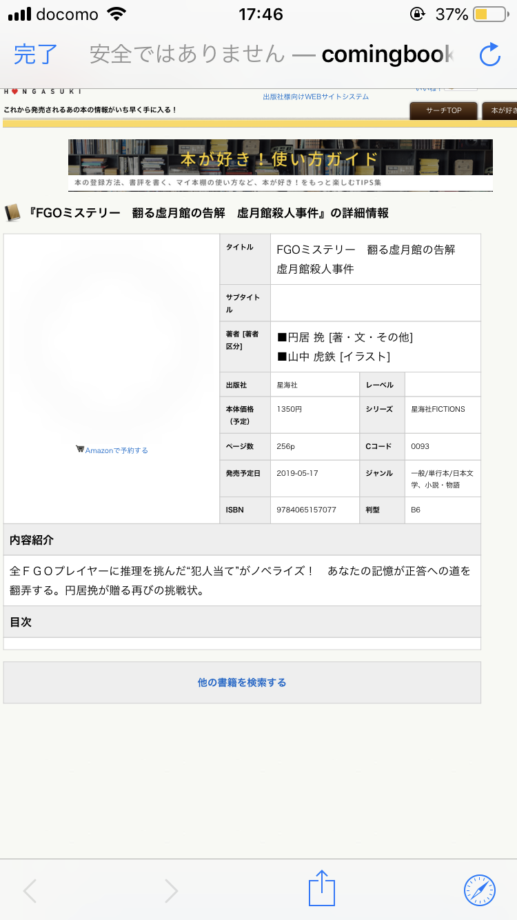Tap the book icon beside the page heading
The height and width of the screenshot is (920, 517).
tap(12, 213)
